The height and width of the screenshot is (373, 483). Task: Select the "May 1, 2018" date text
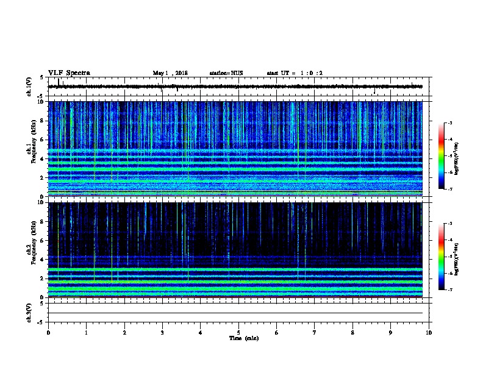170,73
